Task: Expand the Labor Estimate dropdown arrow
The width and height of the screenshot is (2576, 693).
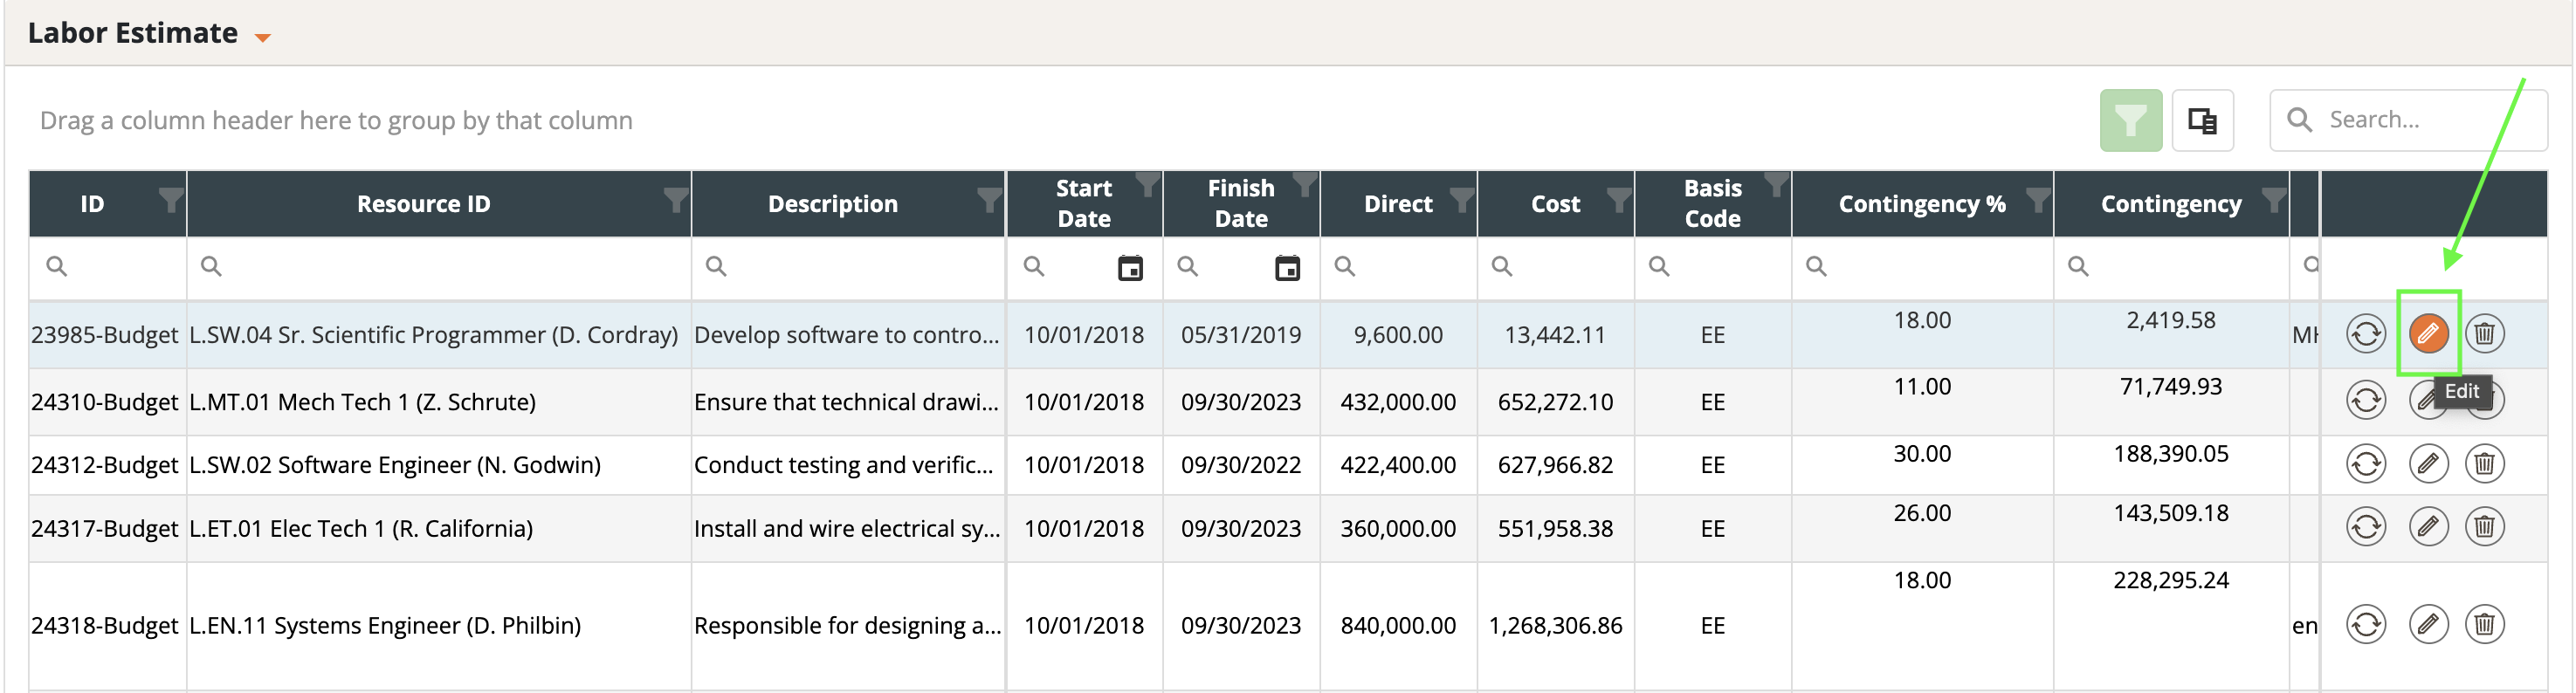Action: coord(263,37)
